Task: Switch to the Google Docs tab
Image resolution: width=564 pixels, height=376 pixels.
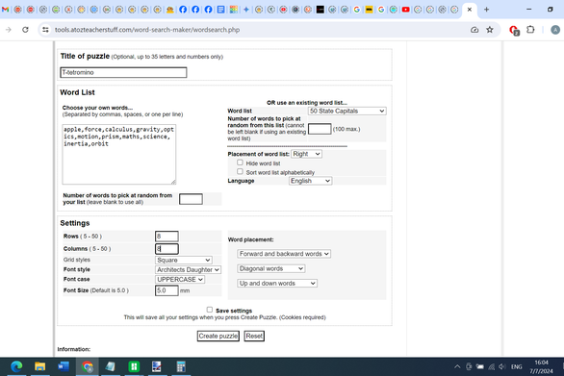Action: (x=220, y=10)
